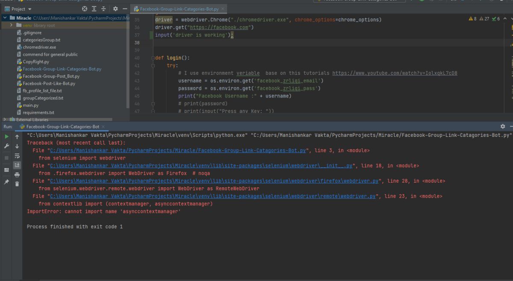The image size is (513, 281).
Task: Place cursor on empty line 38
Action: click(329, 43)
